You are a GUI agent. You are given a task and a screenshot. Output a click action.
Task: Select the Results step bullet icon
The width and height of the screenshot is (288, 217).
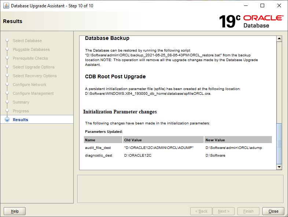click(7, 120)
